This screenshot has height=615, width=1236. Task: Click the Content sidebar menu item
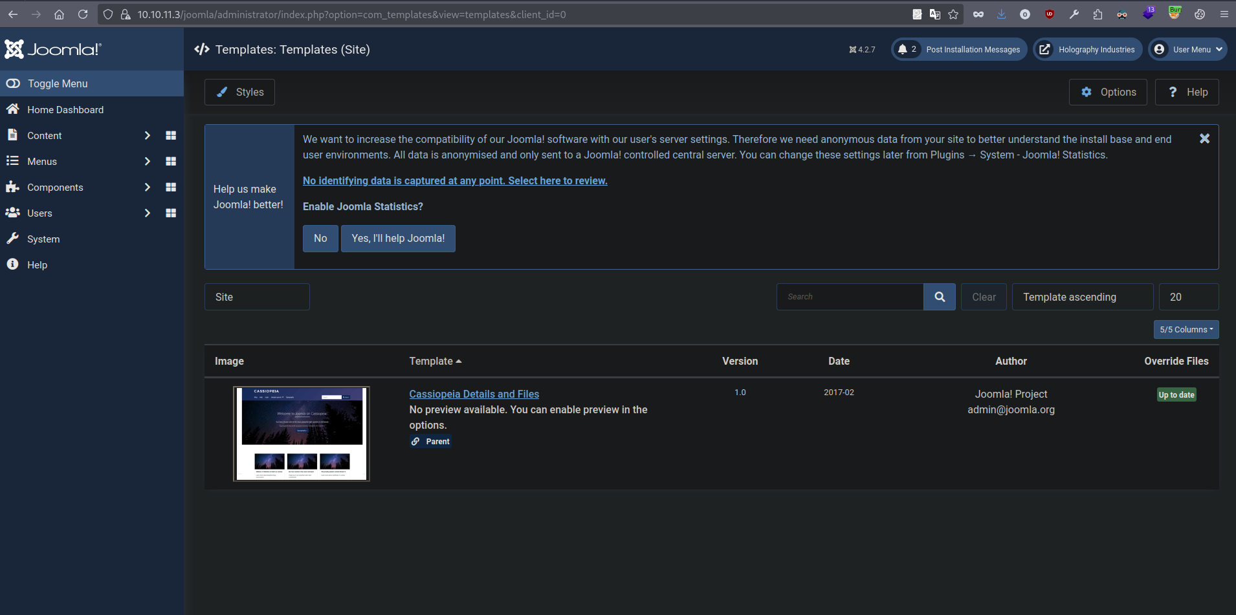pos(44,135)
